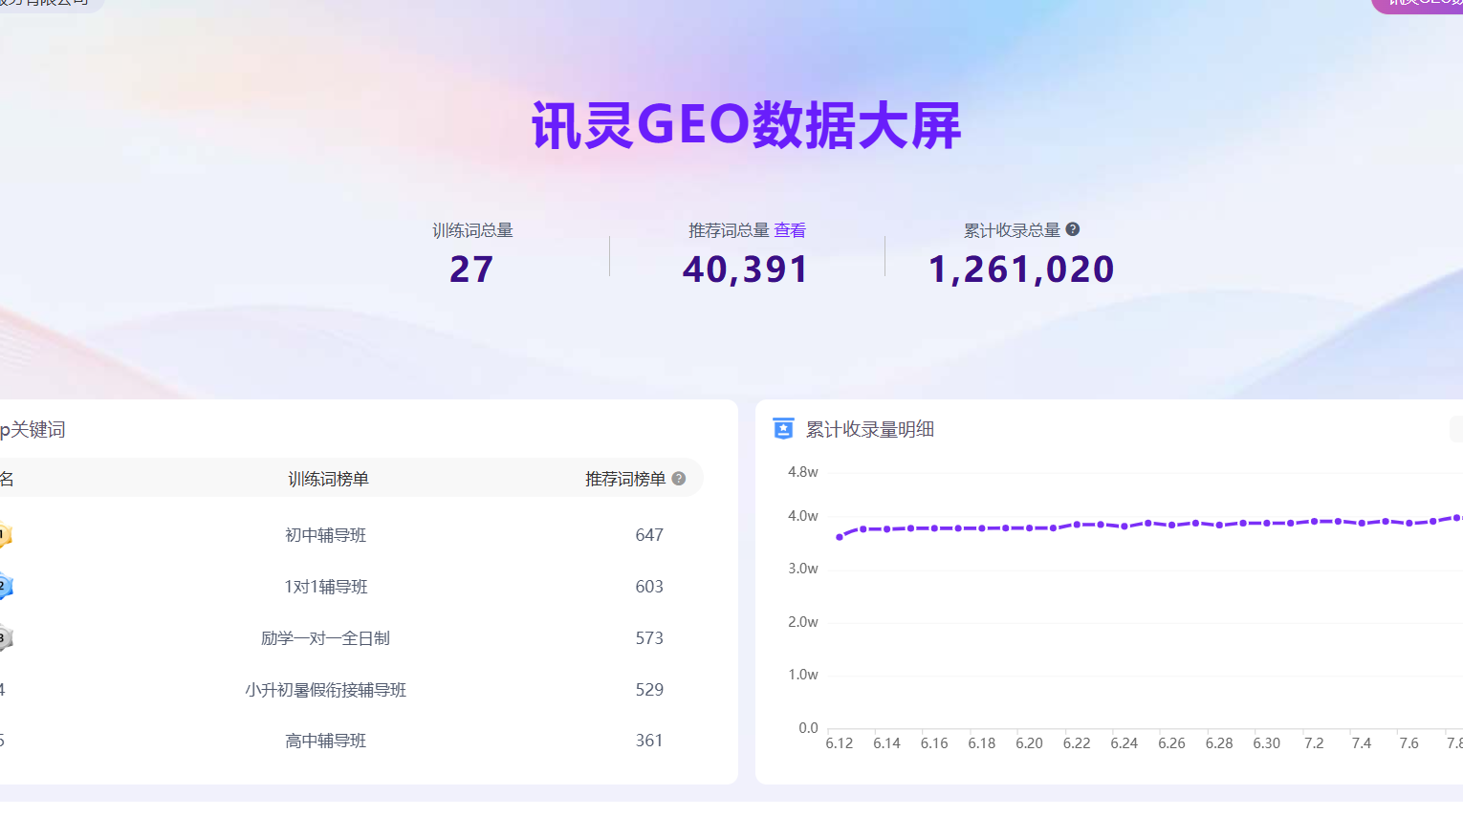The image size is (1463, 817).
Task: Click the 6.26 date on the x-axis
Action: click(1171, 743)
